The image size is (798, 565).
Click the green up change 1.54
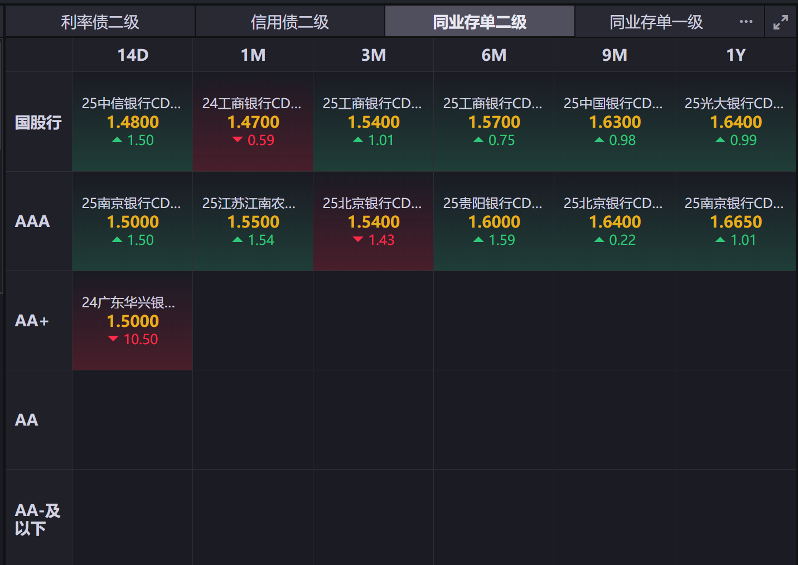point(254,240)
